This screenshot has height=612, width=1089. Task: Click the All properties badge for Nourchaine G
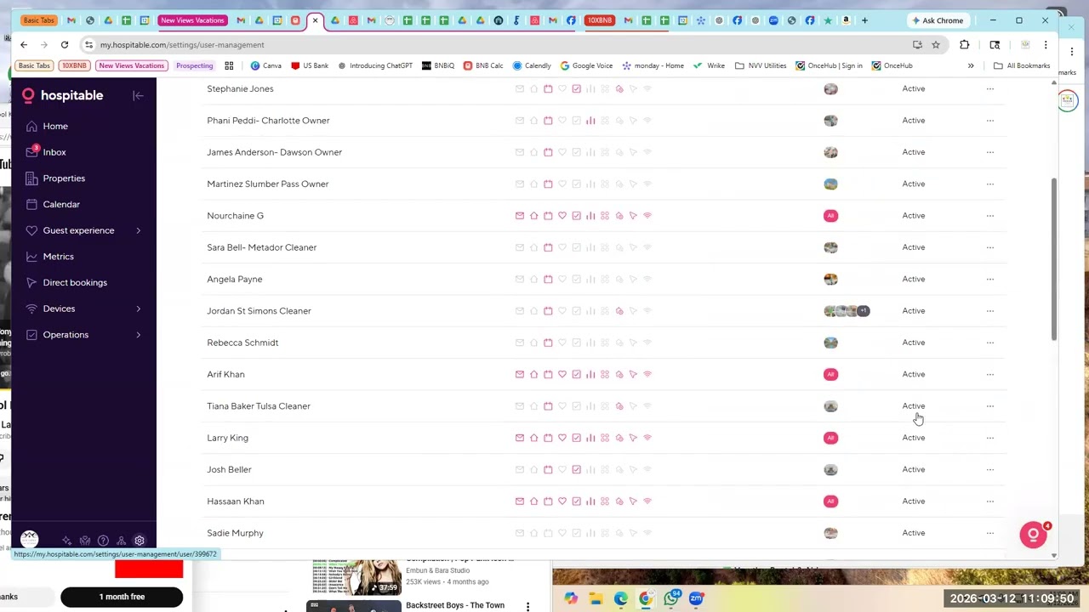tap(830, 216)
